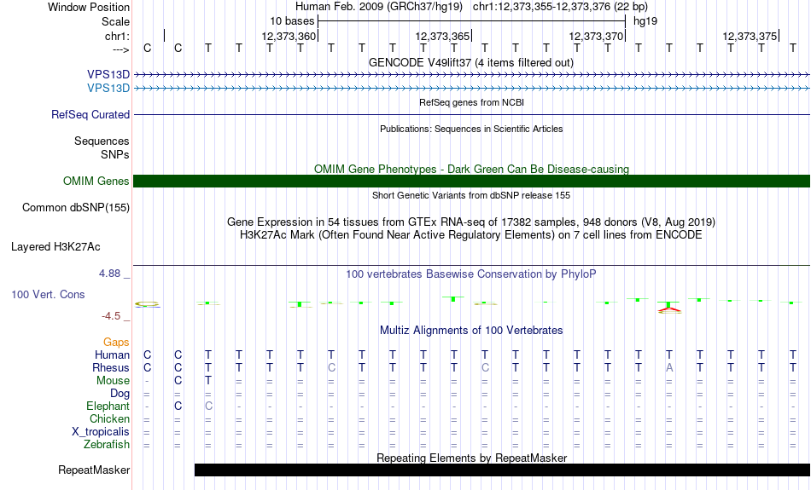Open the Common dbSNP(155) track label
This screenshot has width=811, height=490.
(x=76, y=208)
